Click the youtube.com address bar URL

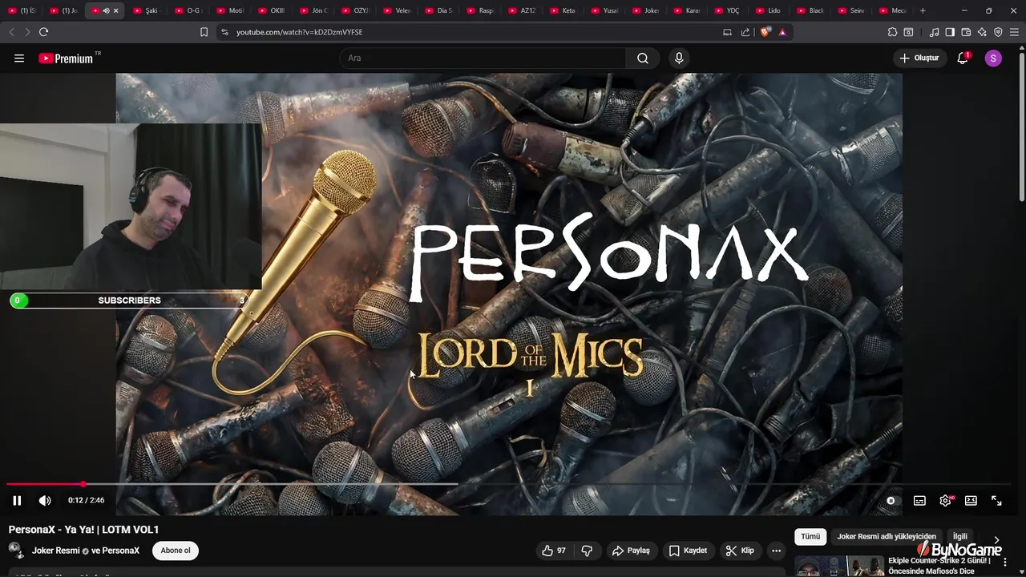pos(299,32)
